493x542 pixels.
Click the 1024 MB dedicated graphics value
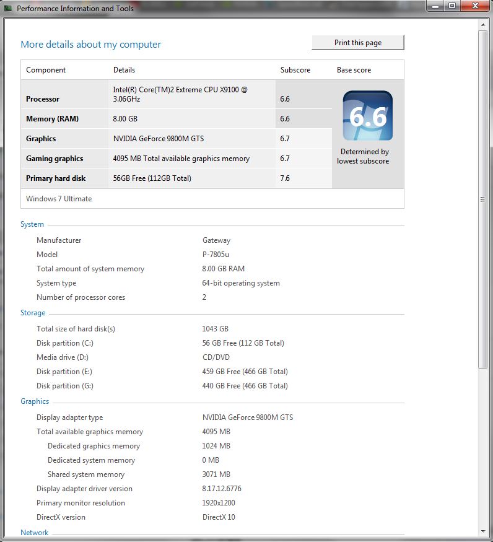pos(216,446)
